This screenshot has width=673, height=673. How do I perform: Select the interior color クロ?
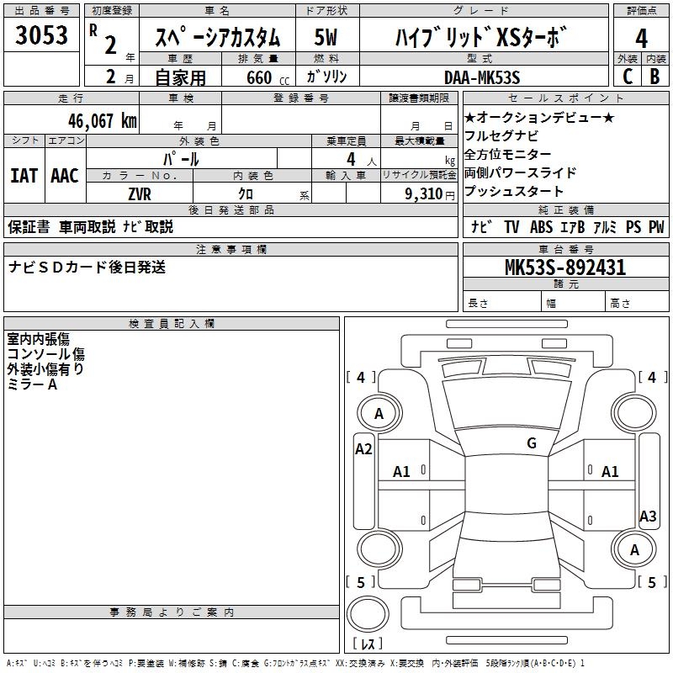click(x=246, y=194)
